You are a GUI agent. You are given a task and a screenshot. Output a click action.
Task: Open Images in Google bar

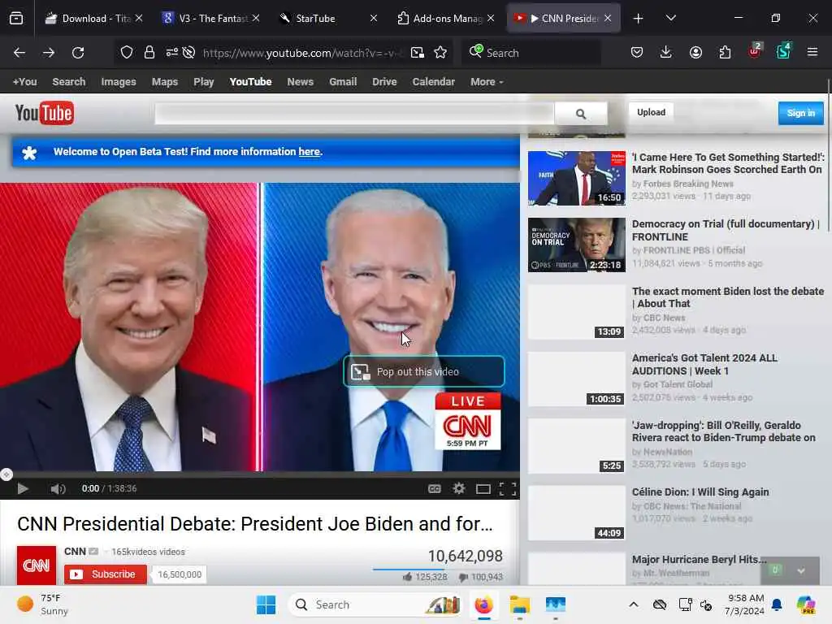tap(119, 82)
